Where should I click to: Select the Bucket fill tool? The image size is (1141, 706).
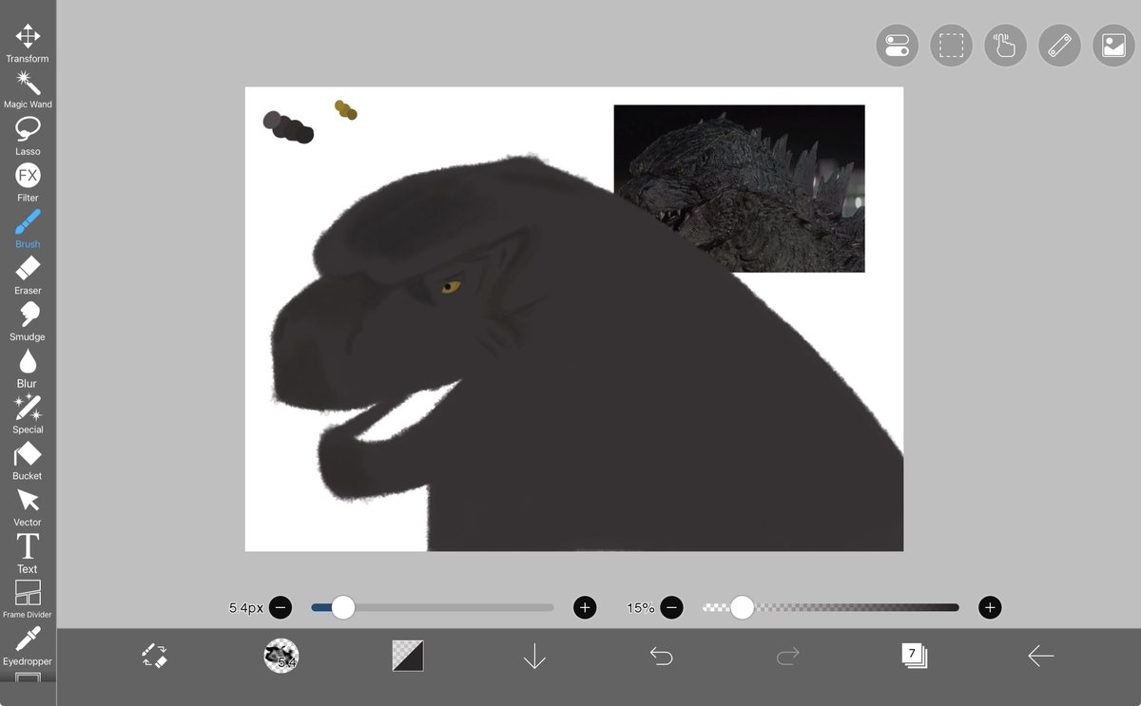(x=28, y=461)
